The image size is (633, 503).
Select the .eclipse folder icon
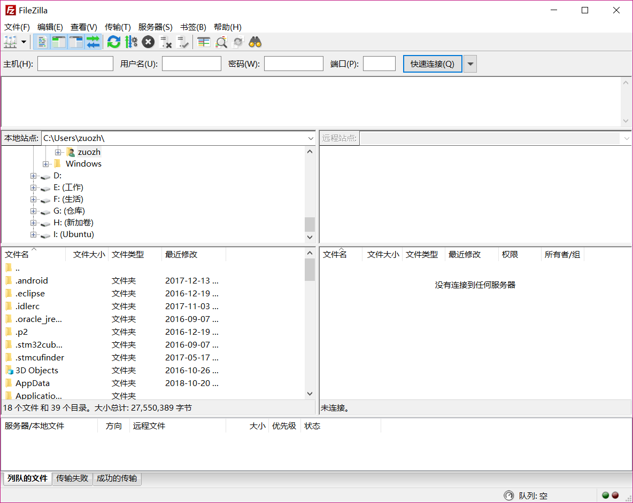point(9,294)
